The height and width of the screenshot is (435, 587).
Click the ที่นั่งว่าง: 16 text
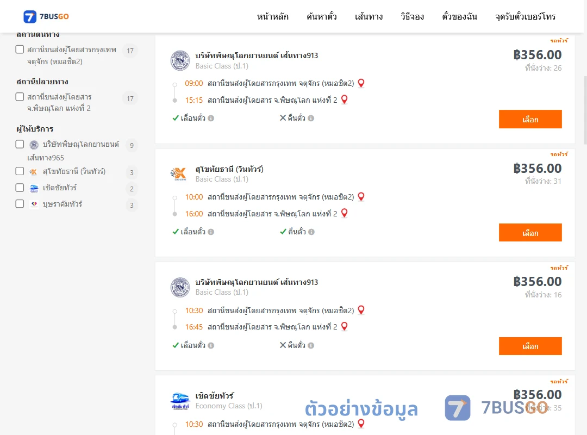[543, 295]
